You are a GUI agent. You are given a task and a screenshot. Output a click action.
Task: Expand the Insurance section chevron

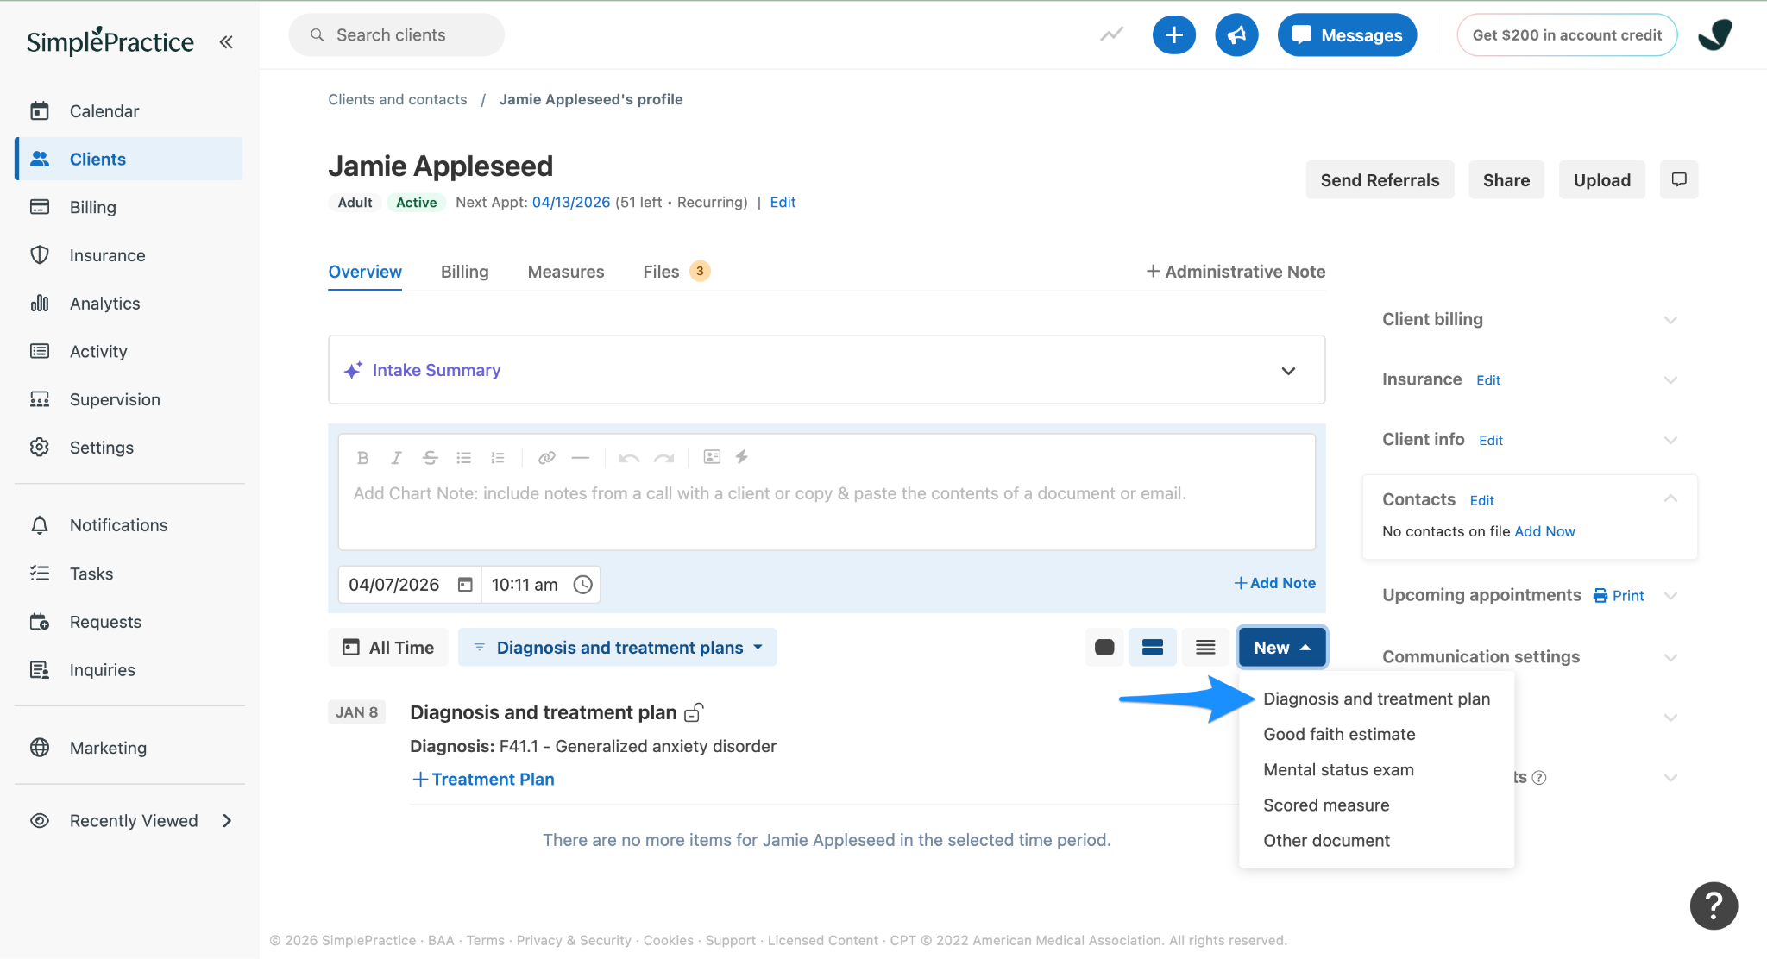1670,380
